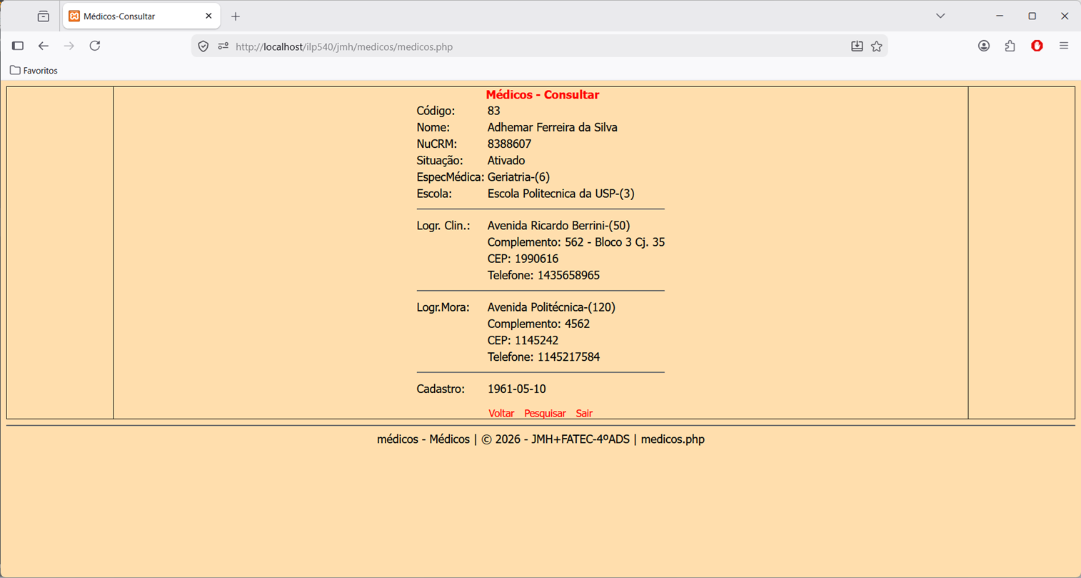Click the Médicos - Consultar heading

tap(543, 94)
